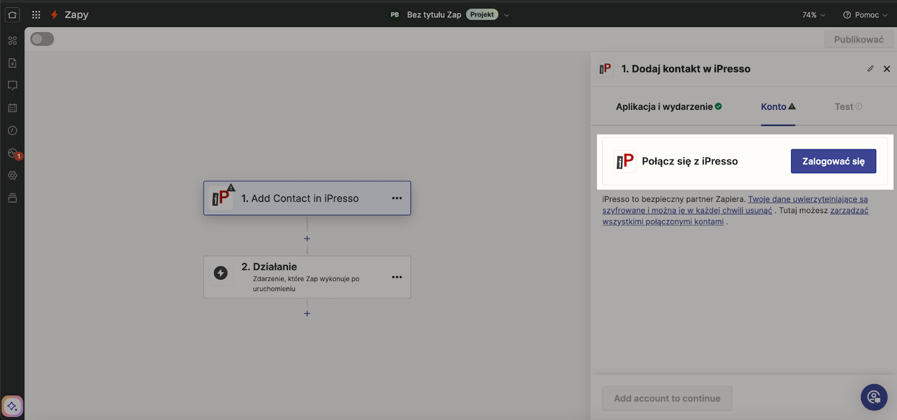897x420 pixels.
Task: Open the calendar icon in sidebar
Action: 12,108
